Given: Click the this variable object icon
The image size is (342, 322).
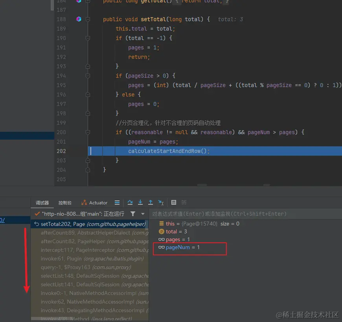Looking at the screenshot, I should [162, 224].
